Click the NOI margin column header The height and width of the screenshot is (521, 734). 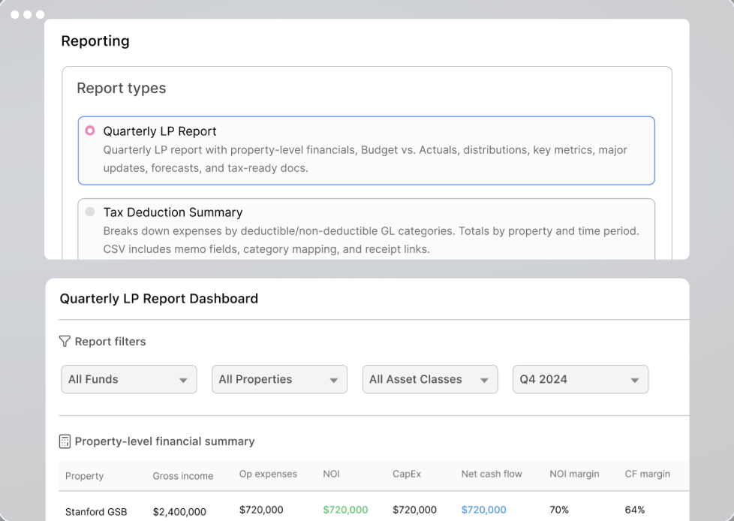point(574,474)
